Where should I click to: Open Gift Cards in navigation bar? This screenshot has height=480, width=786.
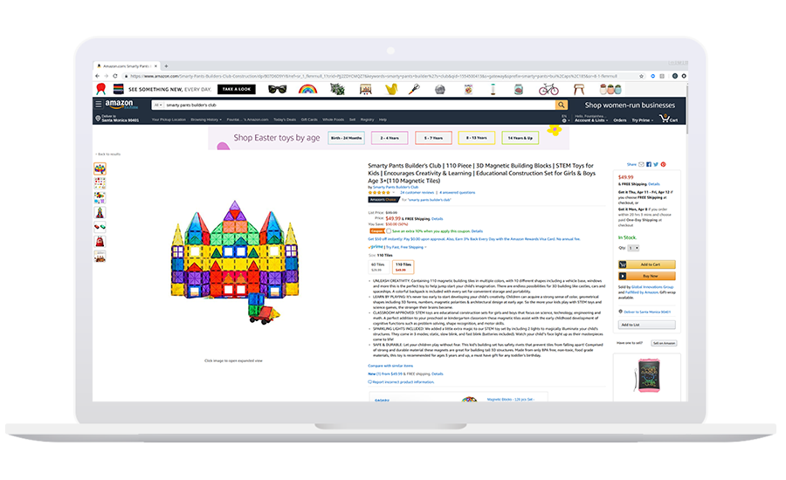pos(309,120)
